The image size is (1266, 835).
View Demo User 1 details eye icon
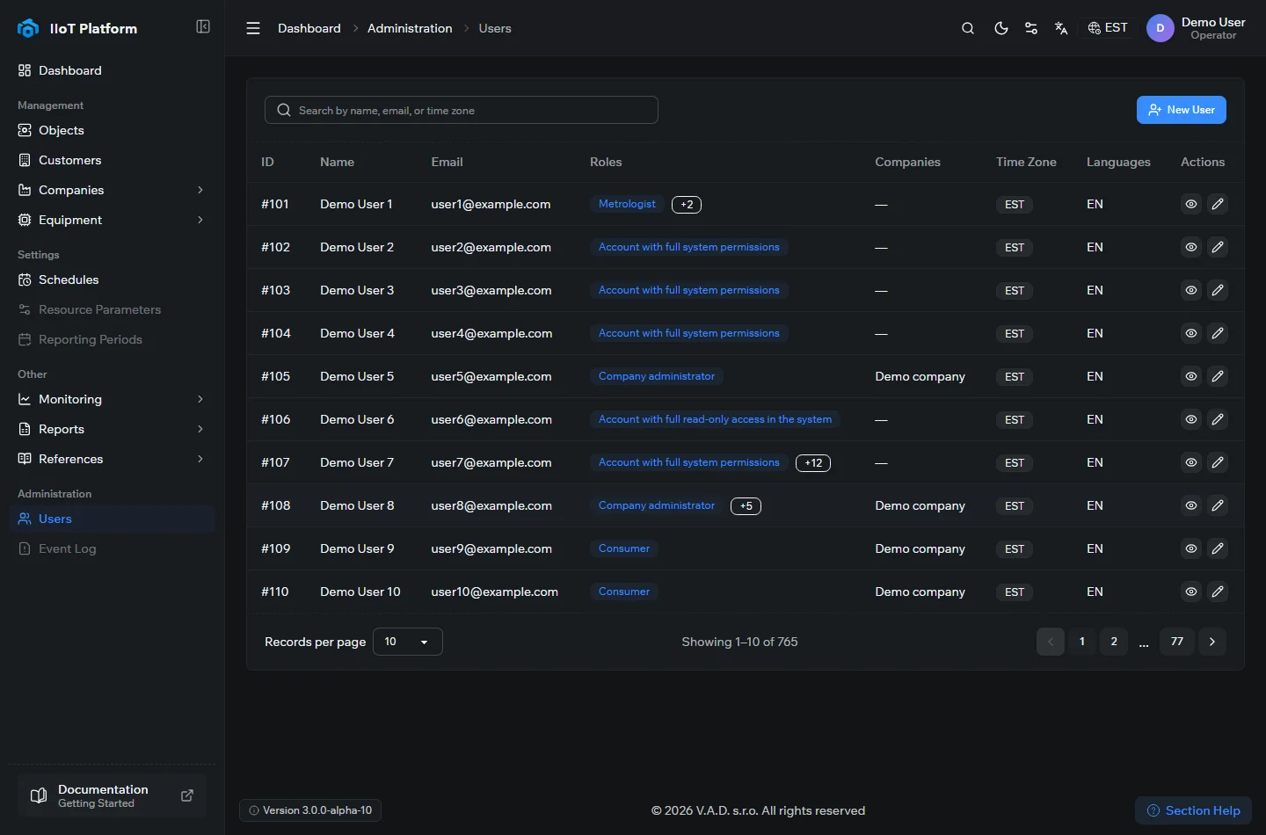1191,204
